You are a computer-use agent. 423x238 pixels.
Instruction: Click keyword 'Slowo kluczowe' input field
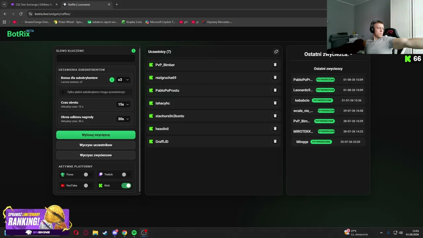coord(96,59)
